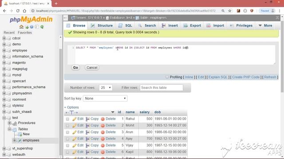The image size is (284, 159).
Task: Sort by salary column header
Action: pyautogui.click(x=145, y=112)
